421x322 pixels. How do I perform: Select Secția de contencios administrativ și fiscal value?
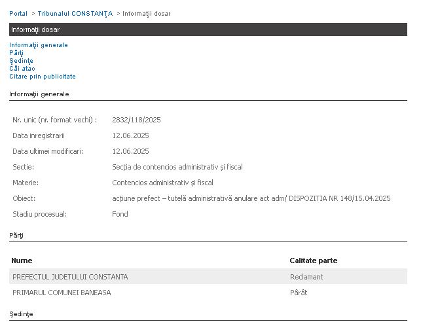click(x=177, y=167)
